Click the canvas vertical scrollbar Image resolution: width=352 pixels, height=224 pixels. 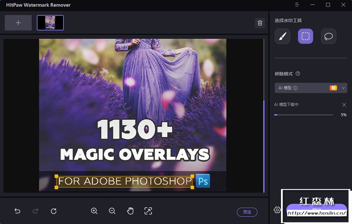click(264, 146)
